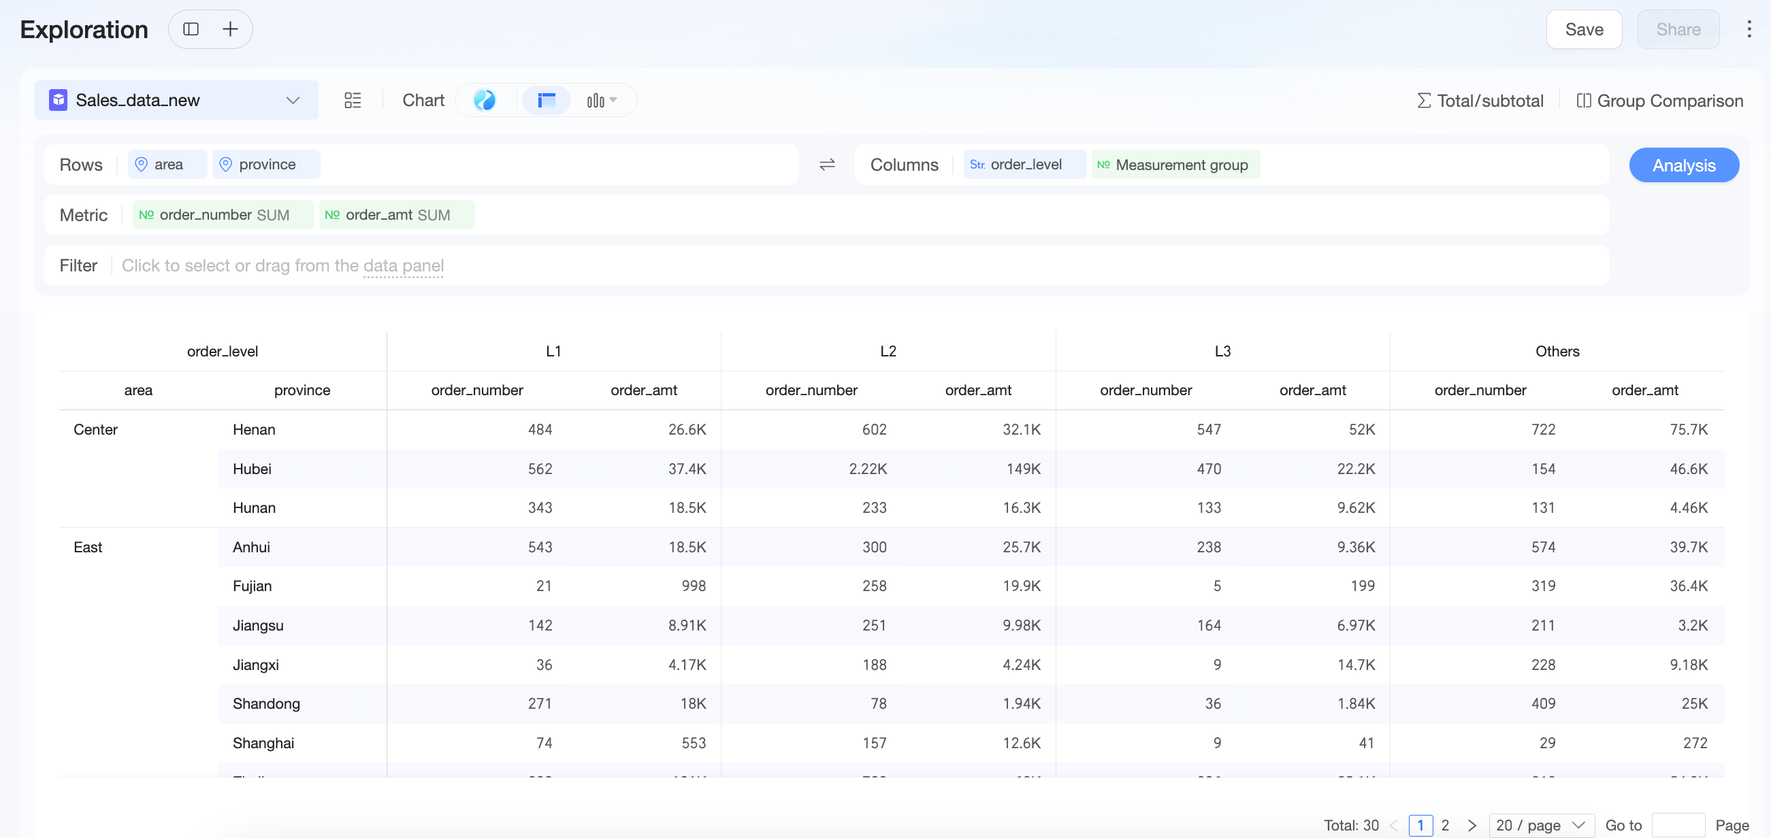Click the blue Analysis button
This screenshot has width=1771, height=838.
[1684, 165]
